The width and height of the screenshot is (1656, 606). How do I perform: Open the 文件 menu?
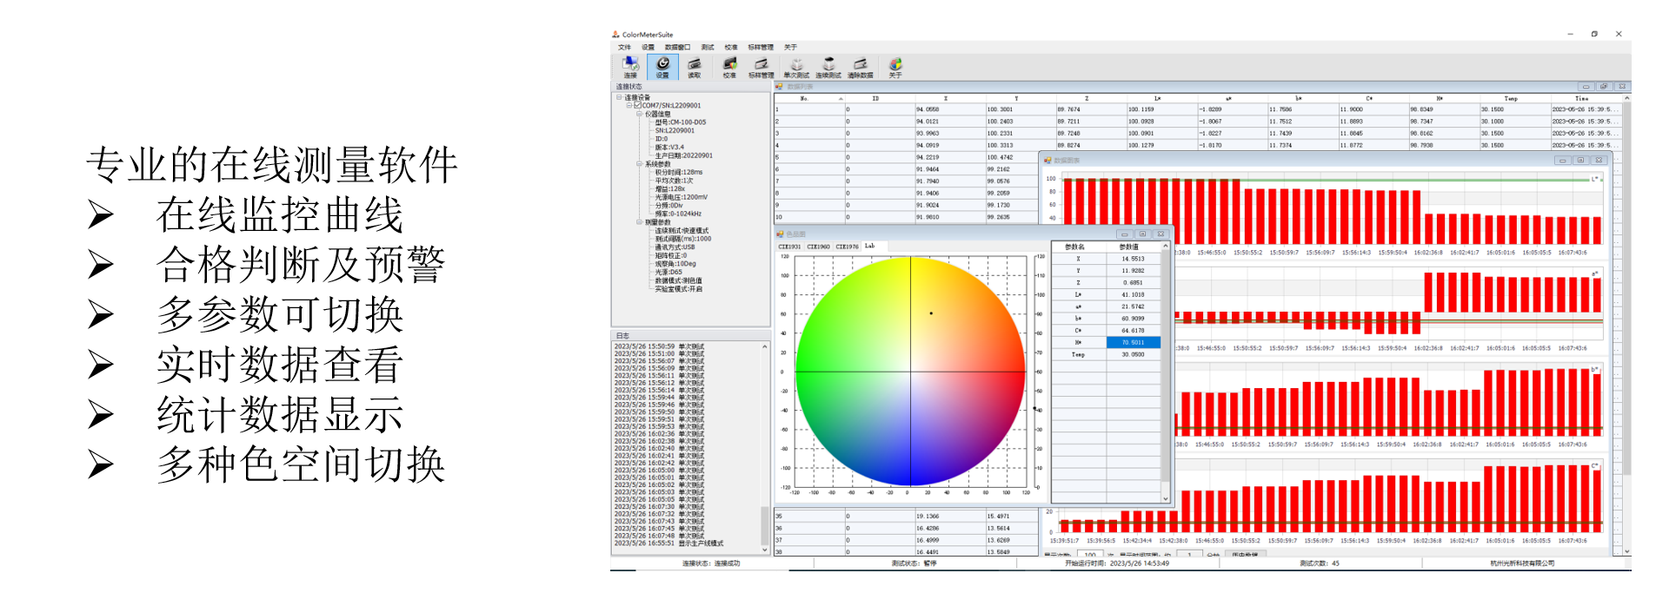[x=624, y=48]
